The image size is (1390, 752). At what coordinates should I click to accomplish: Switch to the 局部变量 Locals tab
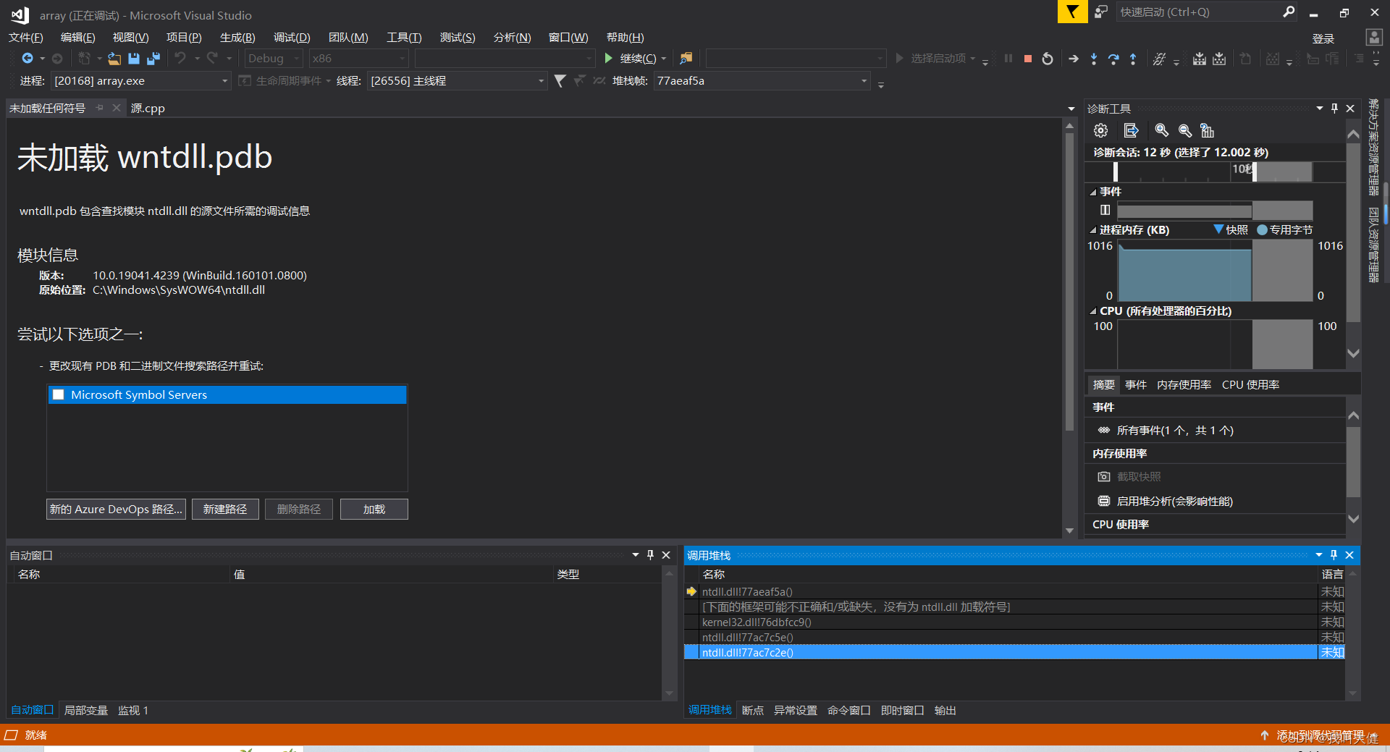coord(86,711)
